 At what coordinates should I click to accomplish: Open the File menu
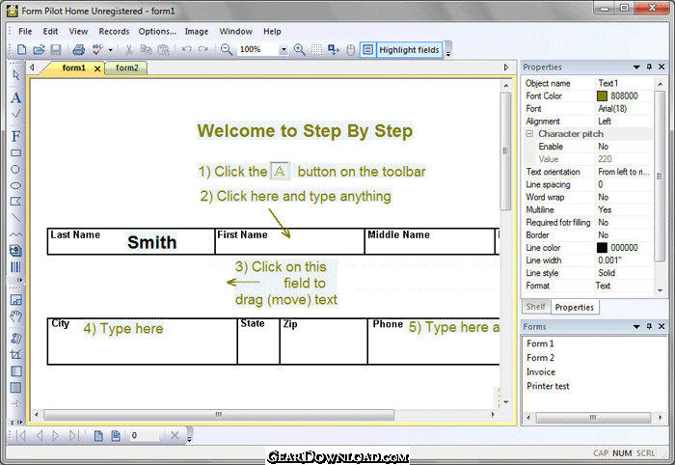tap(25, 32)
